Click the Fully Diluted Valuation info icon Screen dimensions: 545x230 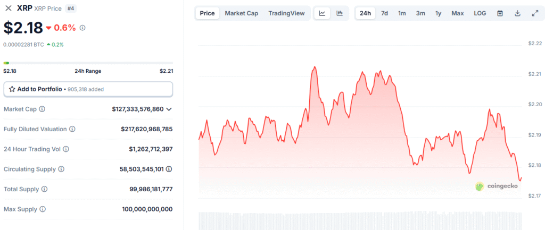click(x=72, y=129)
